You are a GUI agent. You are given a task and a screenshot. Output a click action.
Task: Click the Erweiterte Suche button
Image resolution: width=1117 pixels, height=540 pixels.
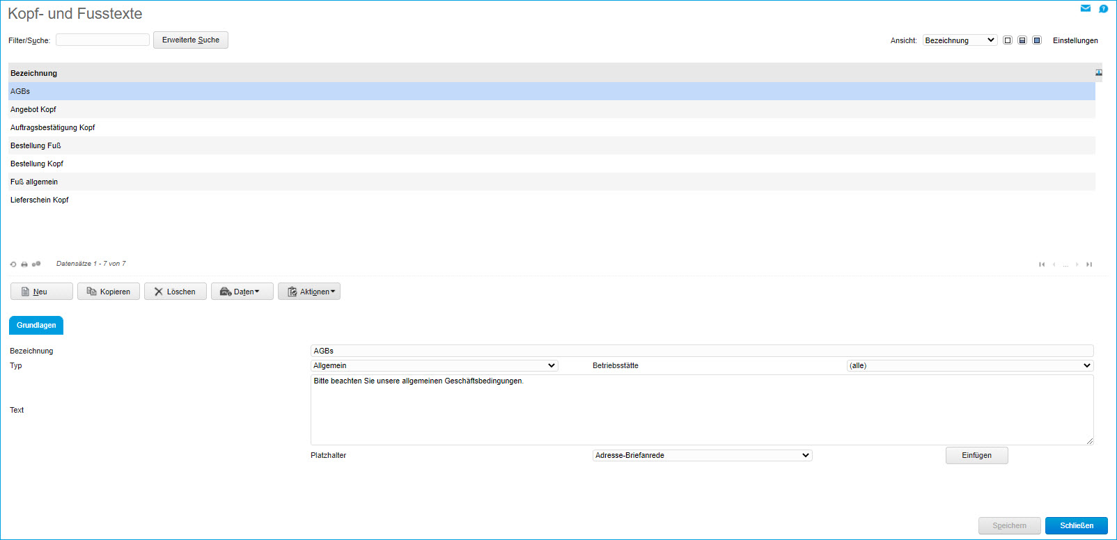click(x=191, y=40)
